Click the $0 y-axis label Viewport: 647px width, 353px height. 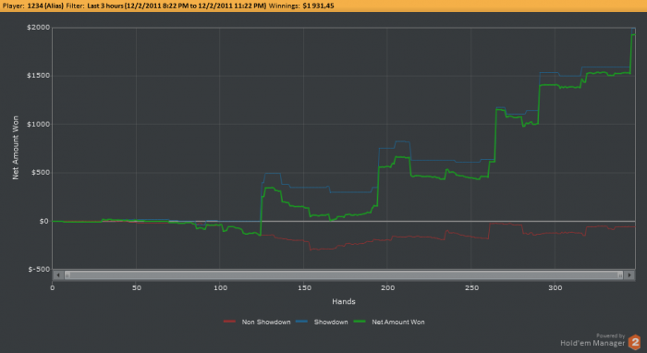click(44, 221)
